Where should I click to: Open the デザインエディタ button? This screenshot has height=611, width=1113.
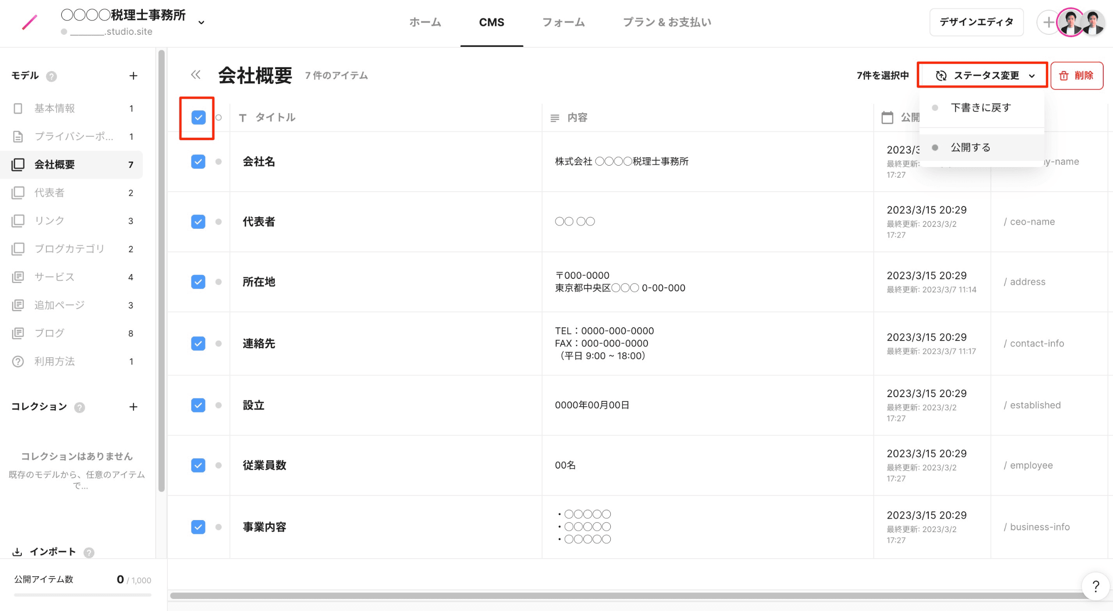[x=976, y=22]
